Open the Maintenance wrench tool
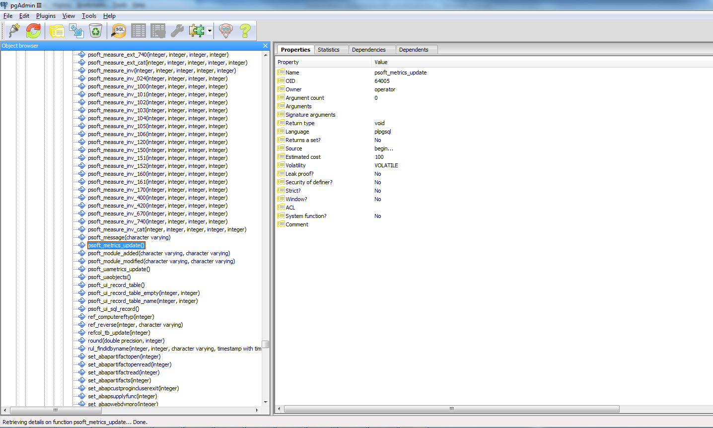 click(177, 31)
